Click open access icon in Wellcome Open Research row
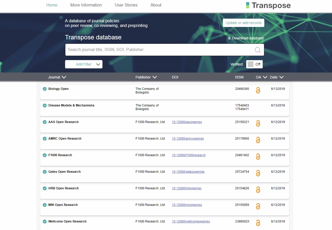The width and height of the screenshot is (332, 230). 258,223
